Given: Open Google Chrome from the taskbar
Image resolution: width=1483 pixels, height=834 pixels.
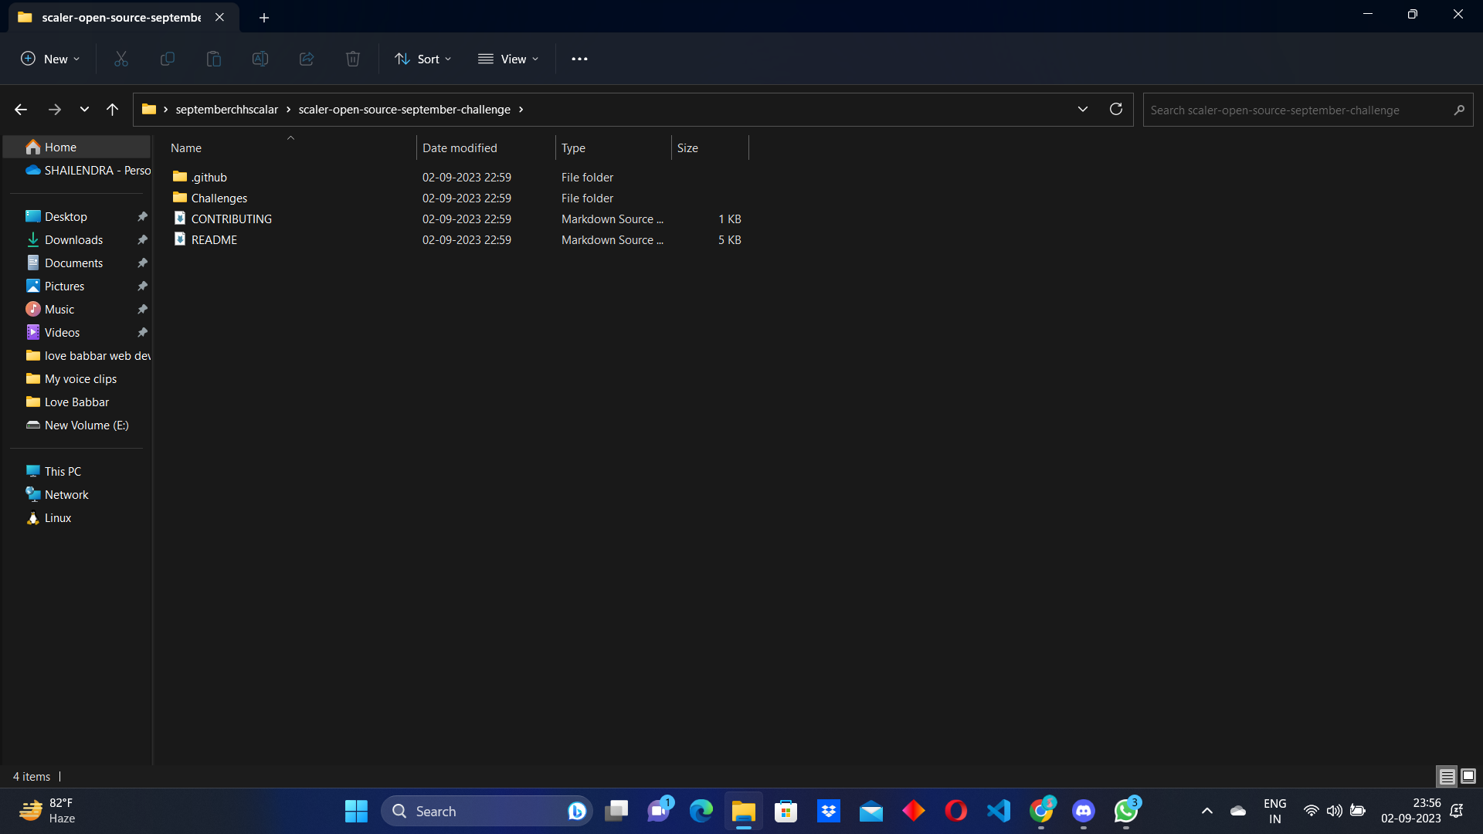Looking at the screenshot, I should (1040, 811).
